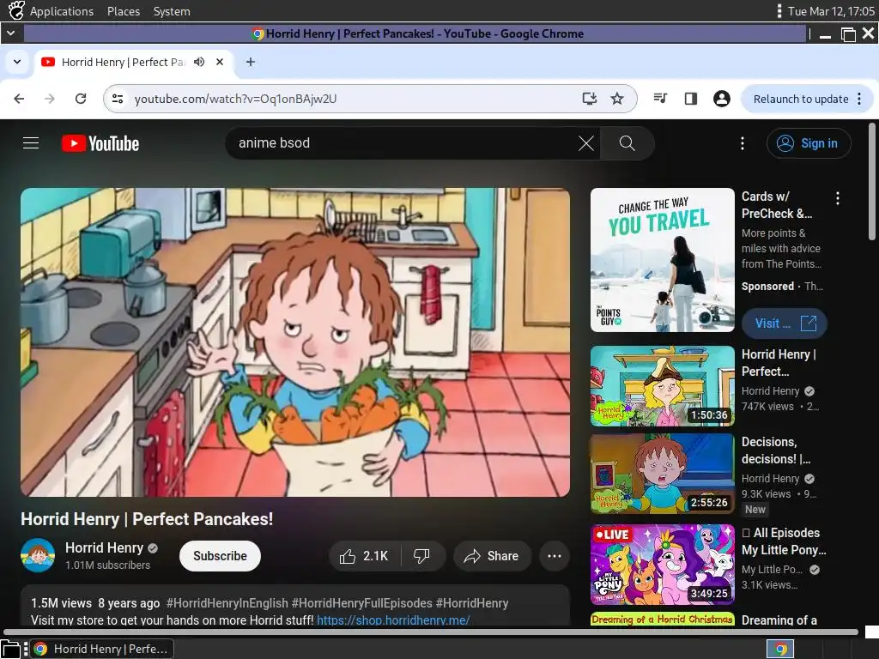Mute the Horrid Henry tab audio

pos(199,62)
